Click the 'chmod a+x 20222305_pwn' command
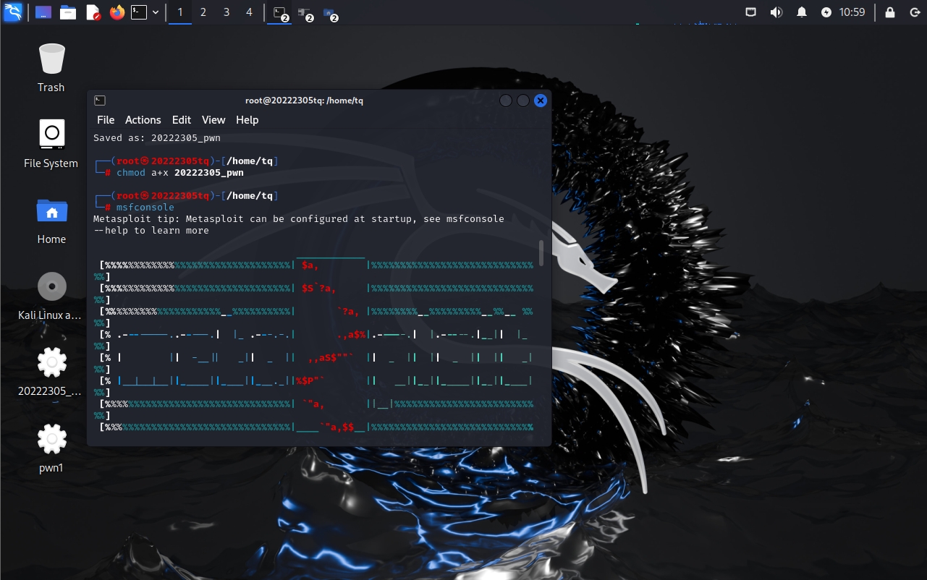The image size is (927, 580). click(180, 173)
